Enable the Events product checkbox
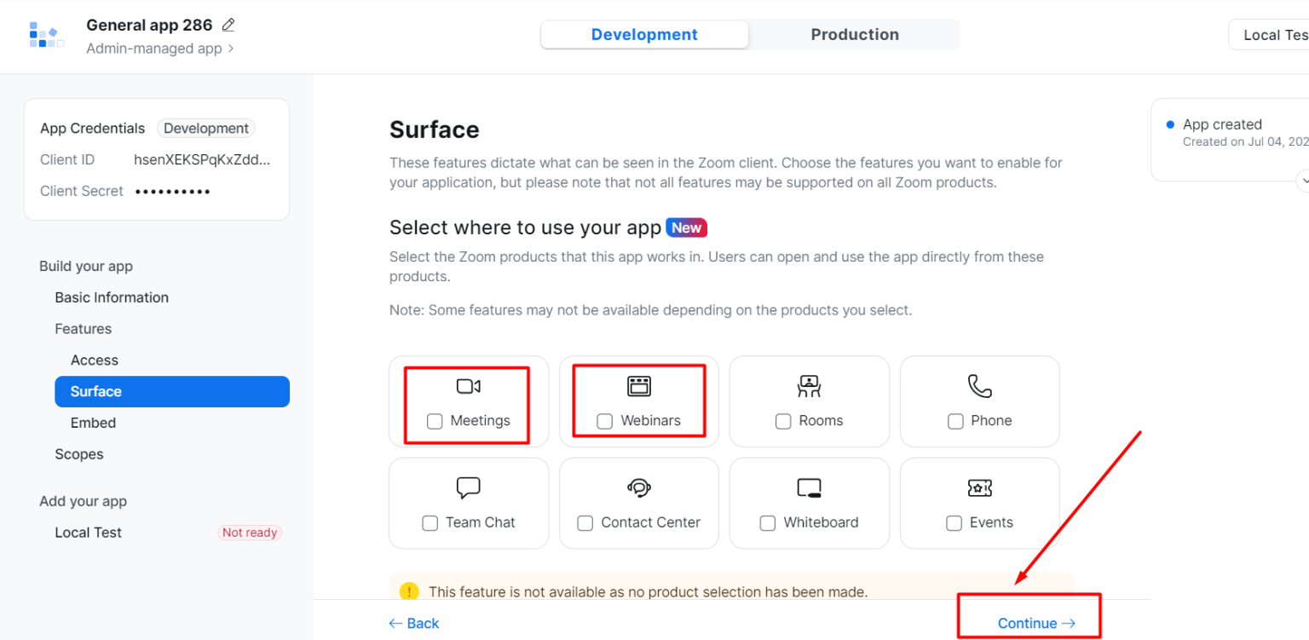Image resolution: width=1309 pixels, height=640 pixels. pyautogui.click(x=954, y=522)
